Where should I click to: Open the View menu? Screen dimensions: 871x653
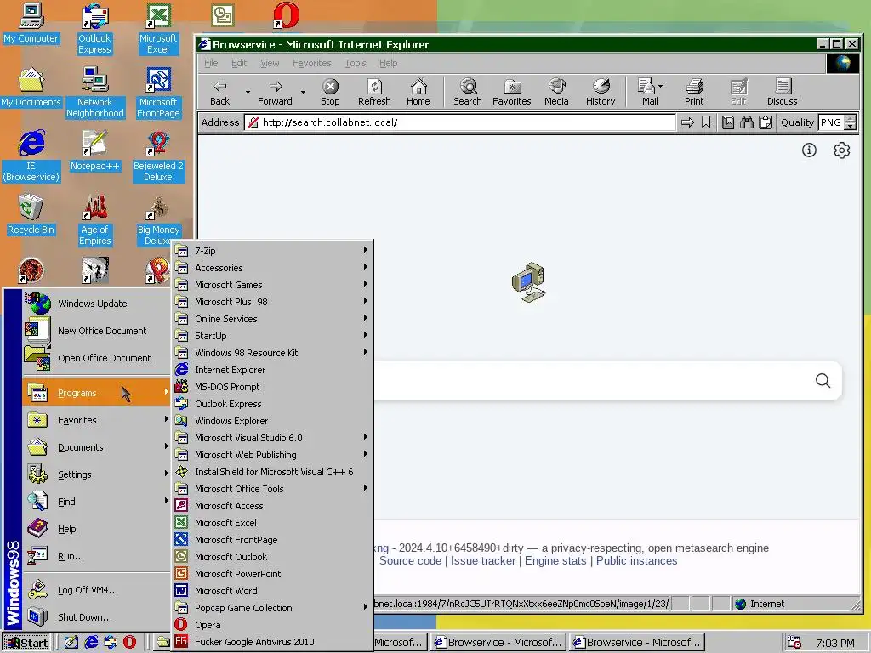point(270,63)
